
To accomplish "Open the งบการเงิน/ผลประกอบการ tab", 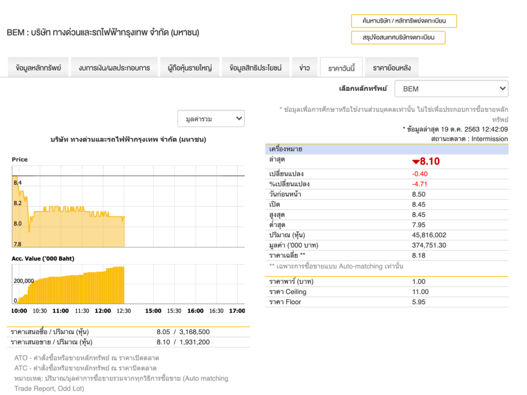I will [114, 67].
